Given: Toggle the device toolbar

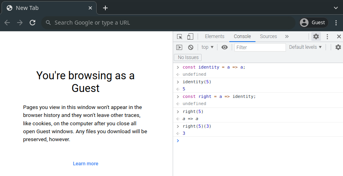Looking at the screenshot, I should coord(190,36).
